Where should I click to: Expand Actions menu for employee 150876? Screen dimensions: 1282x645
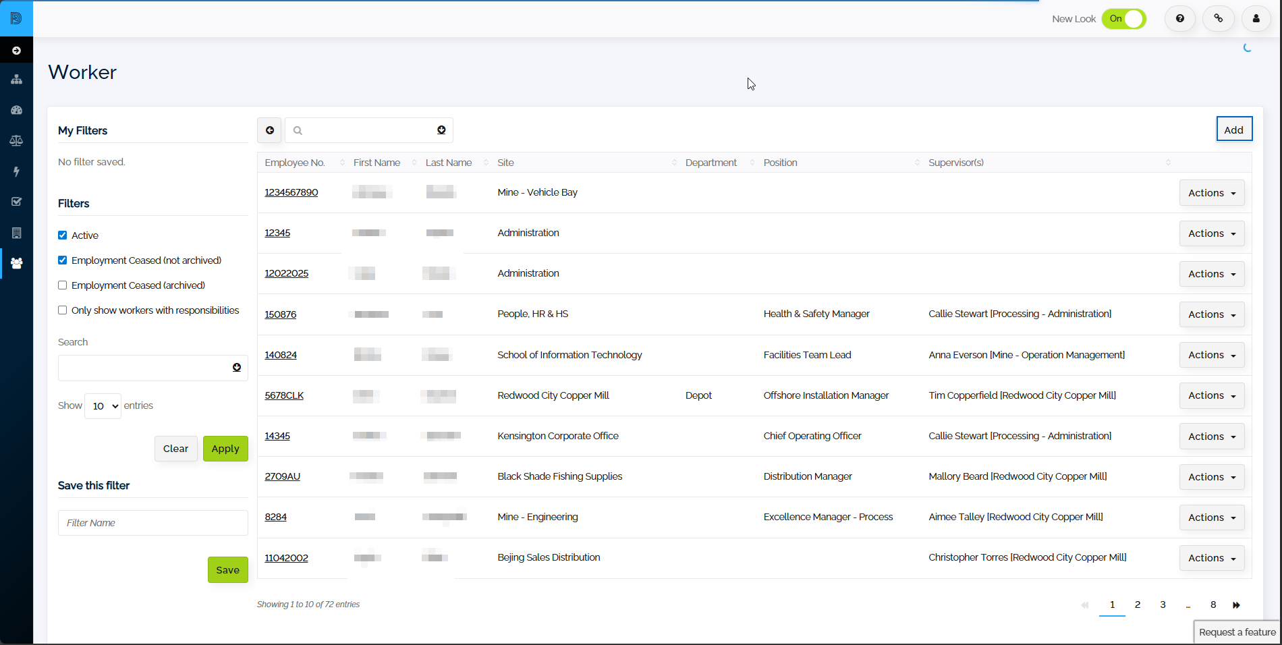coord(1212,314)
